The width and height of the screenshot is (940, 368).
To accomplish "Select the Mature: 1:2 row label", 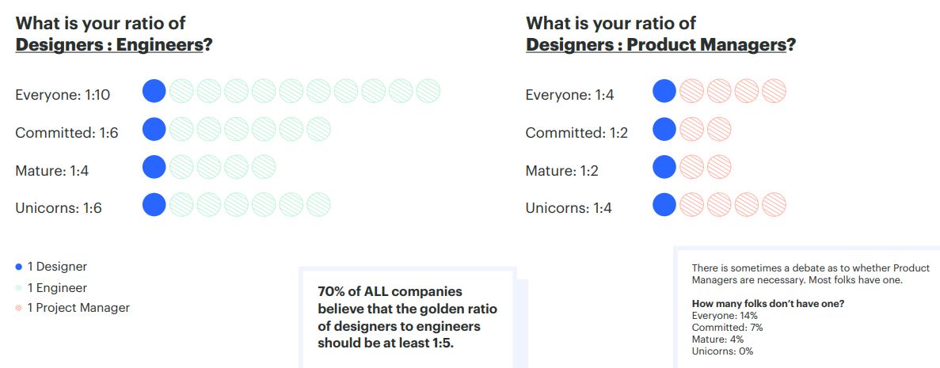I will click(x=565, y=171).
